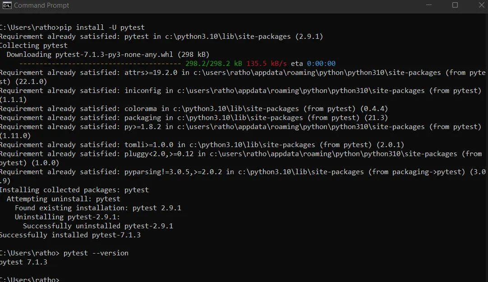488x282 pixels.
Task: Click the 'pyparsing!=3.0.5,>=2.0.2' requirement line
Action: point(243,176)
